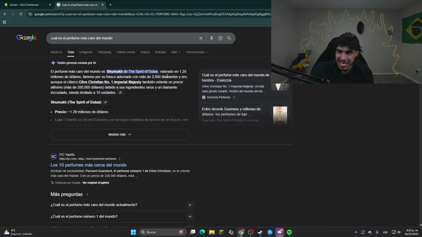422x237 pixels.
Task: Select the Imágenes search tab
Action: point(86,52)
